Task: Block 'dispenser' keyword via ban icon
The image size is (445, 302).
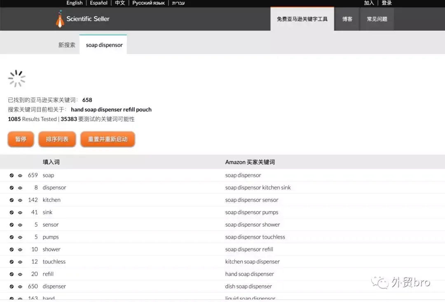Action: (12, 286)
